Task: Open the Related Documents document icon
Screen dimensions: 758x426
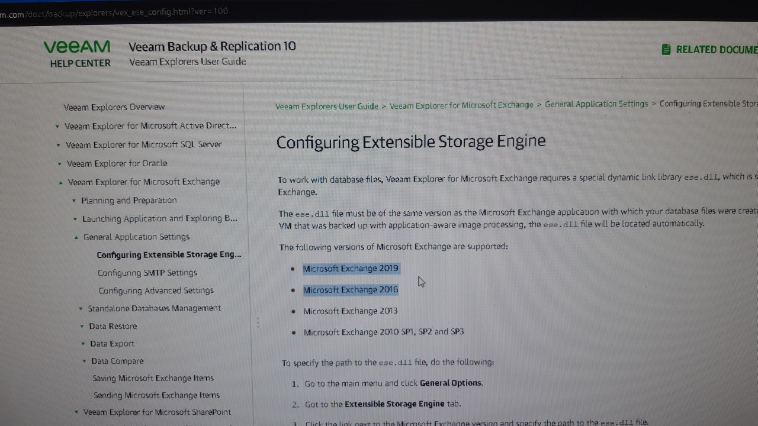Action: click(x=666, y=50)
